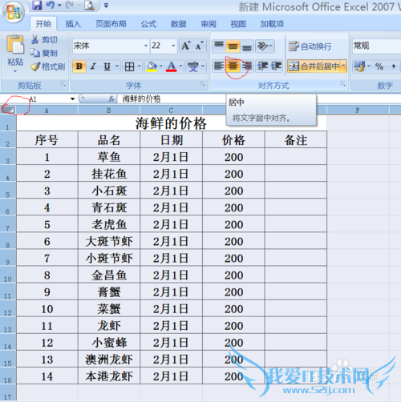Select row 5 header
Viewport: 401px width, 402px height.
pyautogui.click(x=8, y=191)
